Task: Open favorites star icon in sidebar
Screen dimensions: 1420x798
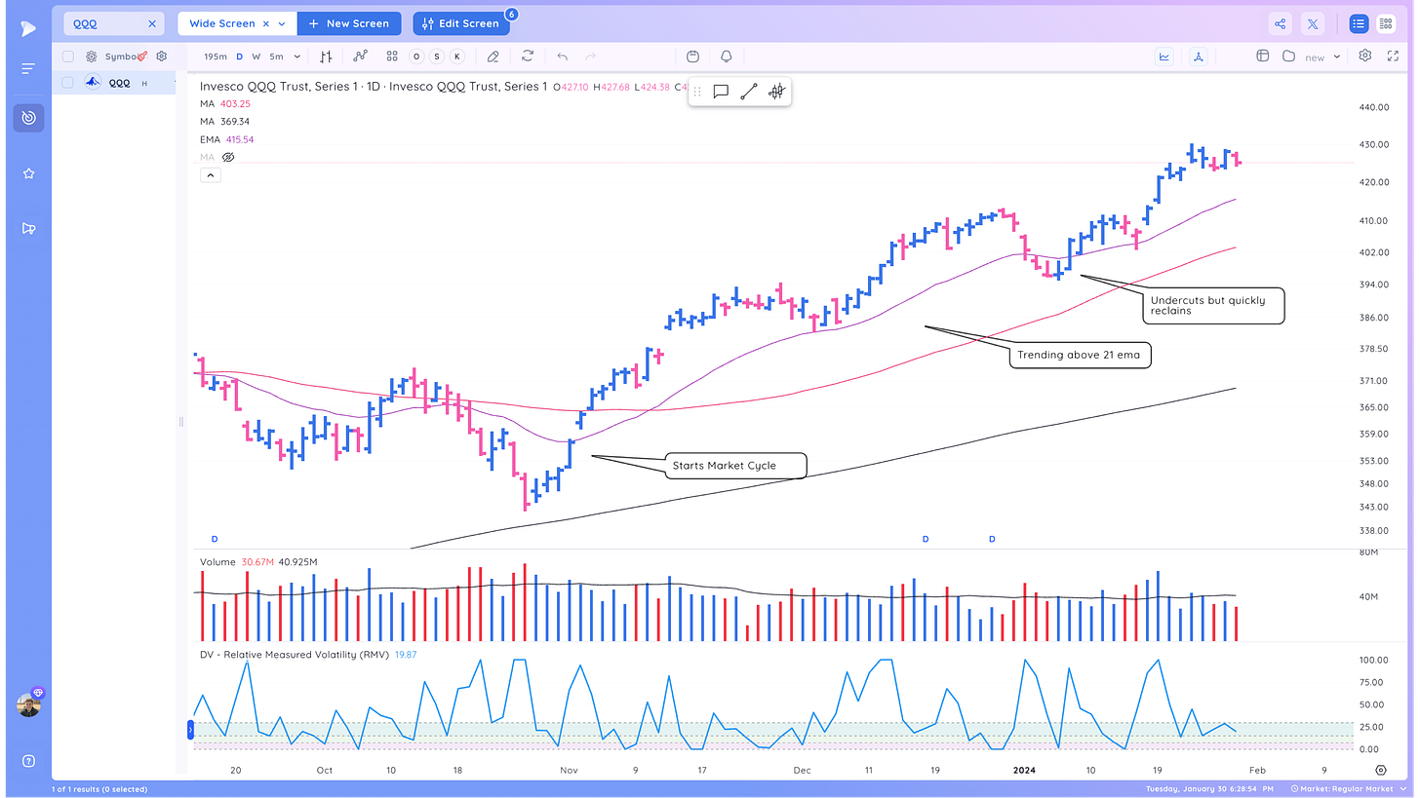Action: (28, 173)
